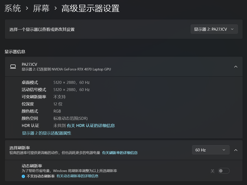
Task: Open 显示器 2 的显示适配器属性 link
Action: [x=46, y=133]
